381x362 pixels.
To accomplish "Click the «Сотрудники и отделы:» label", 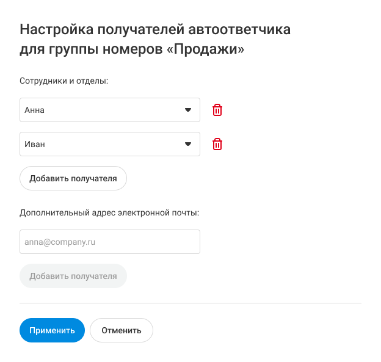I will click(64, 81).
